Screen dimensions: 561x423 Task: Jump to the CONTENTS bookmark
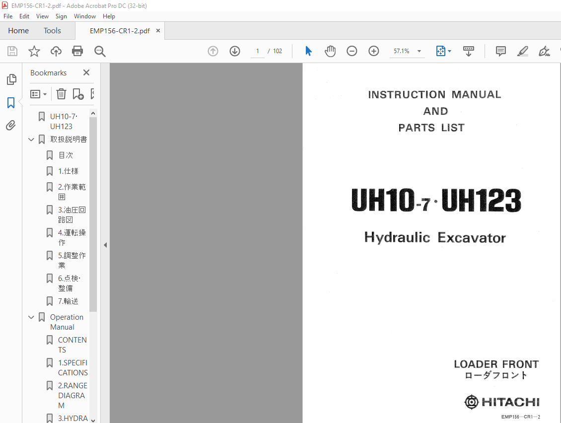pos(72,345)
